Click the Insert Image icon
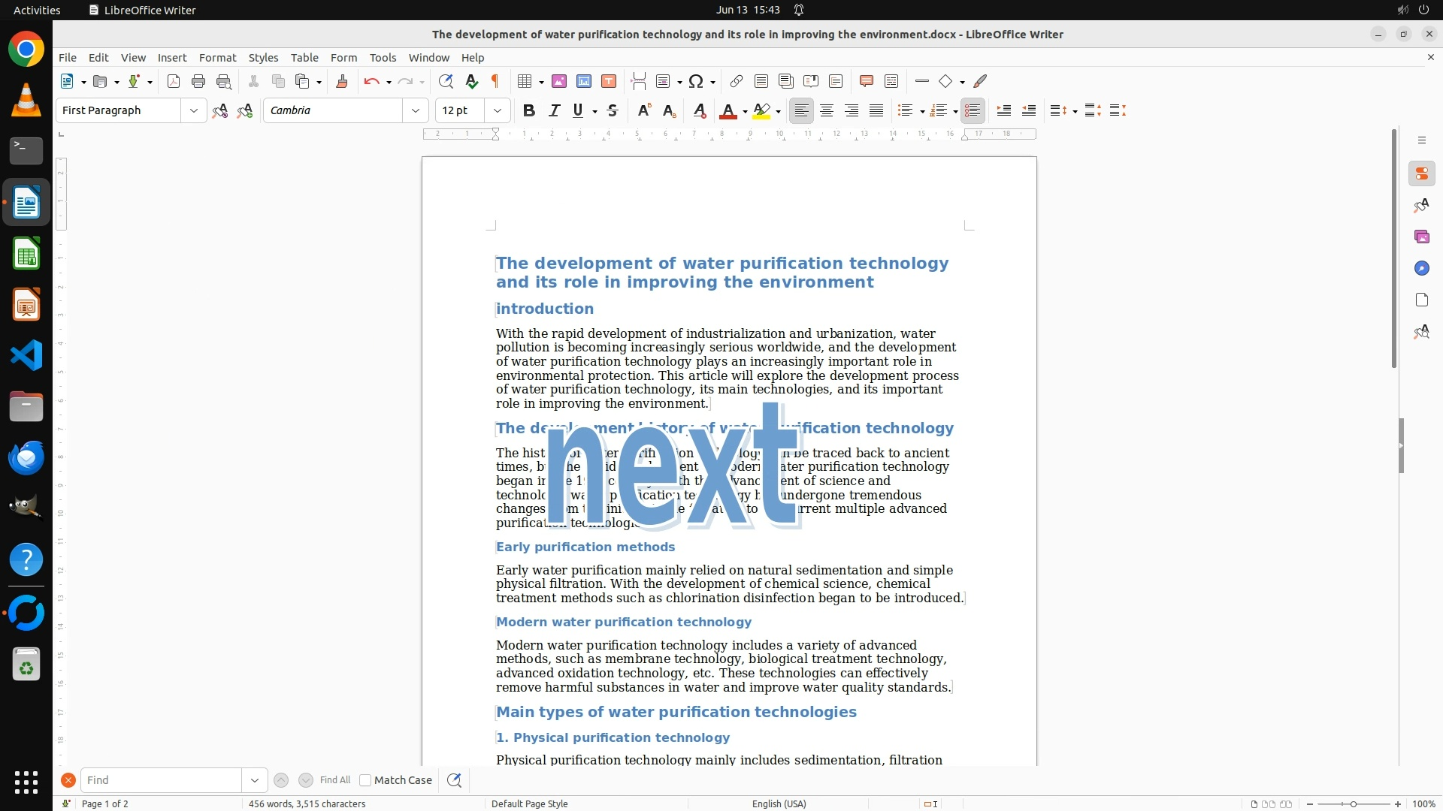This screenshot has height=811, width=1443. 559,81
